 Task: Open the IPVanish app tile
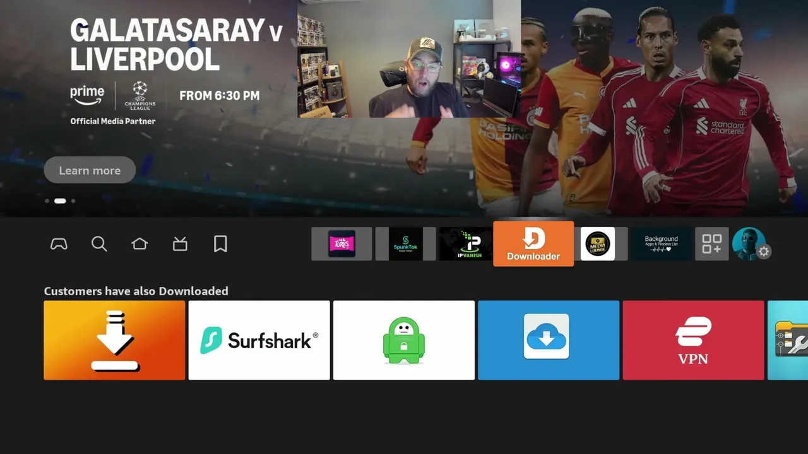pyautogui.click(x=466, y=244)
